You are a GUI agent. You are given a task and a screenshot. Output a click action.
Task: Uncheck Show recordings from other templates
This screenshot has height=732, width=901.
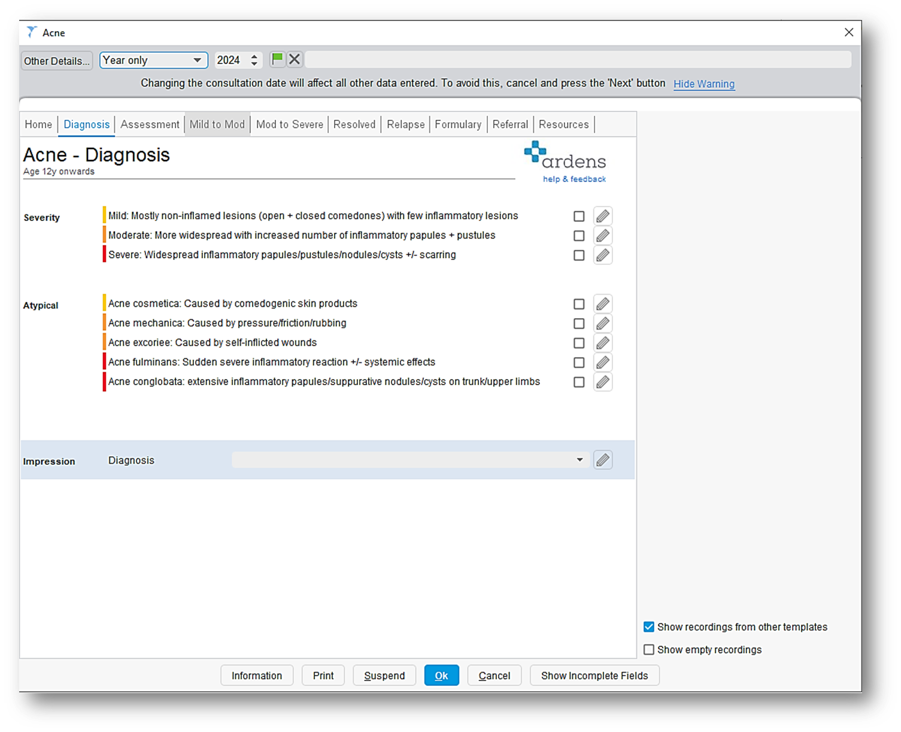649,627
